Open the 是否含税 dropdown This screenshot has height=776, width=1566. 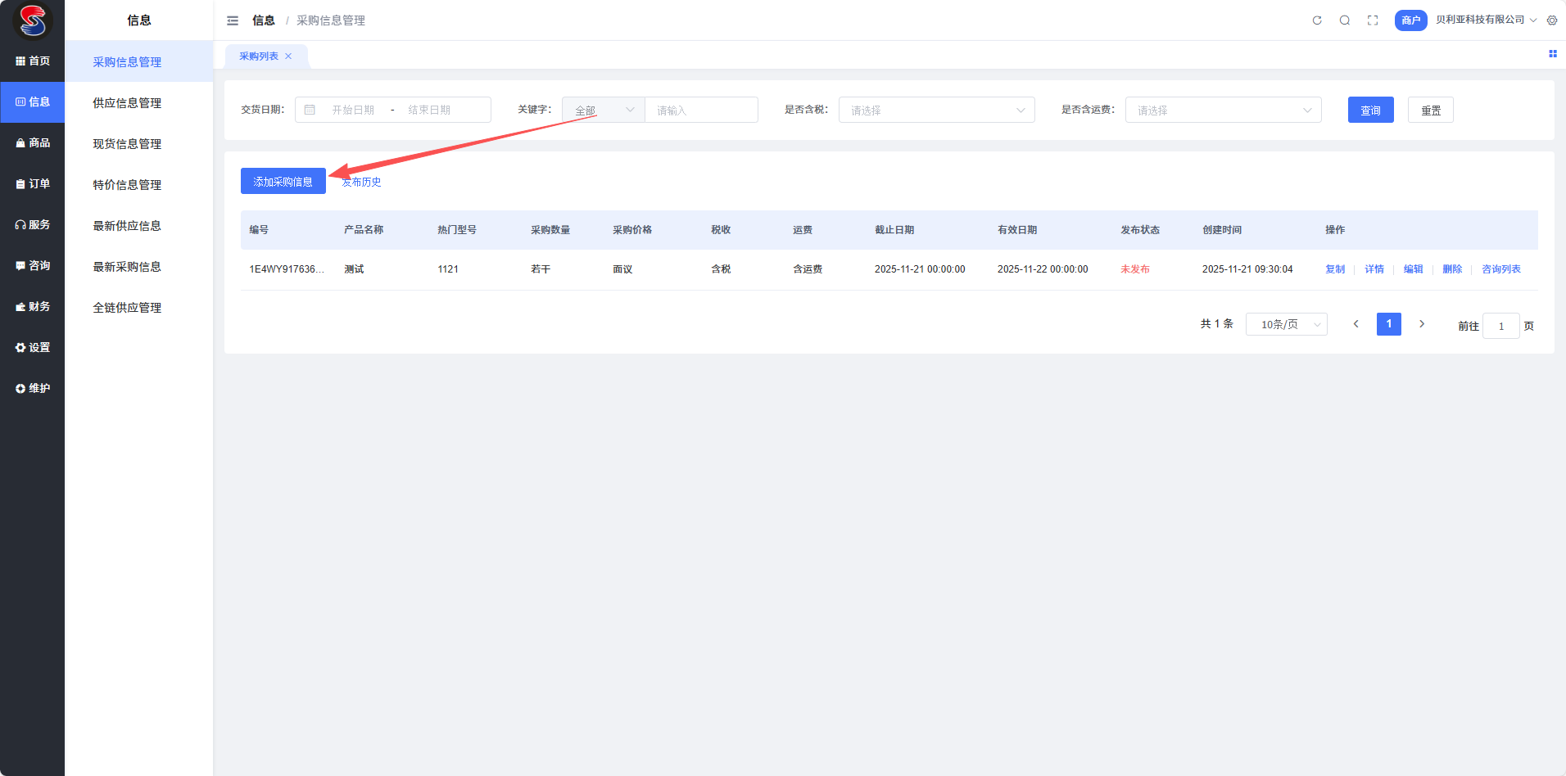tap(936, 110)
